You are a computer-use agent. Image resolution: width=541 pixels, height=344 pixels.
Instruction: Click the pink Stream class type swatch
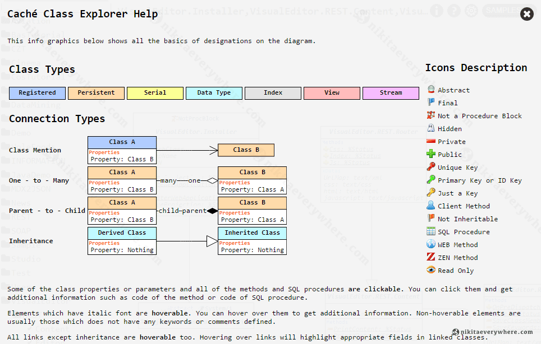pyautogui.click(x=391, y=93)
